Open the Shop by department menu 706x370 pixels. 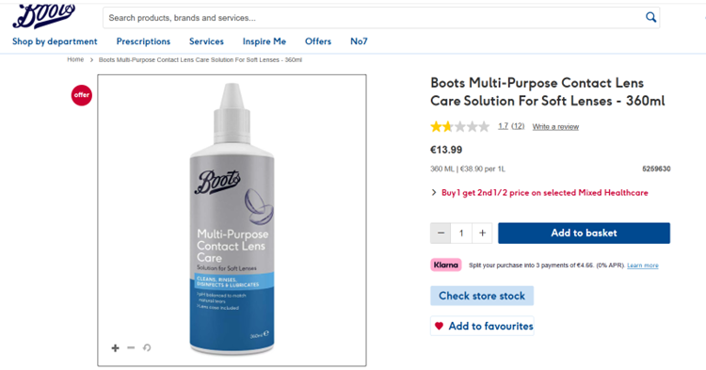55,41
